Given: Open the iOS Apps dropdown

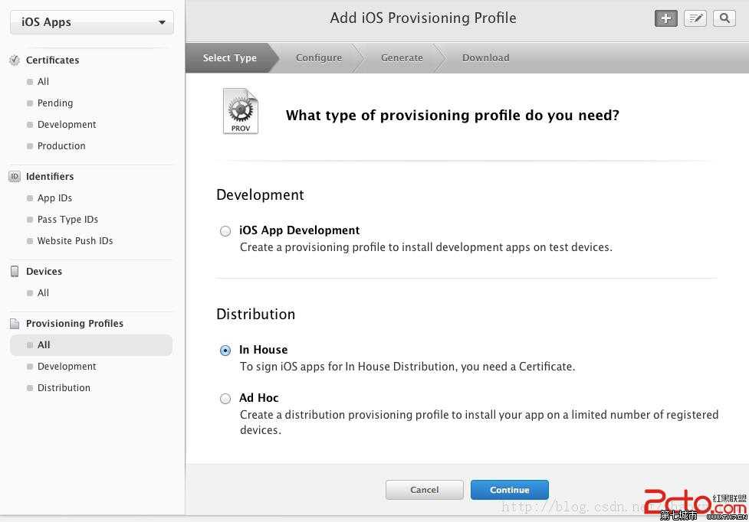Looking at the screenshot, I should coord(92,22).
